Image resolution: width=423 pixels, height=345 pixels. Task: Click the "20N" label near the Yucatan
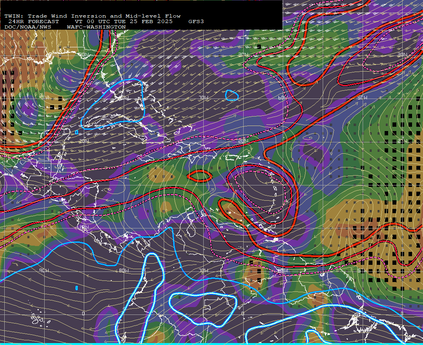[x=84, y=141]
